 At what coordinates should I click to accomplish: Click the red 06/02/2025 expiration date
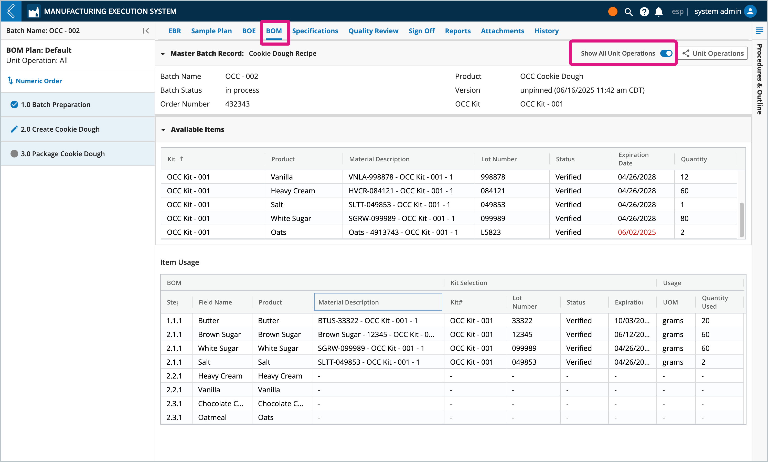(637, 232)
